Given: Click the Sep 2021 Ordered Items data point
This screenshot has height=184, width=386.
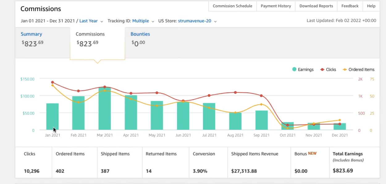Looking at the screenshot, I should click(261, 104).
